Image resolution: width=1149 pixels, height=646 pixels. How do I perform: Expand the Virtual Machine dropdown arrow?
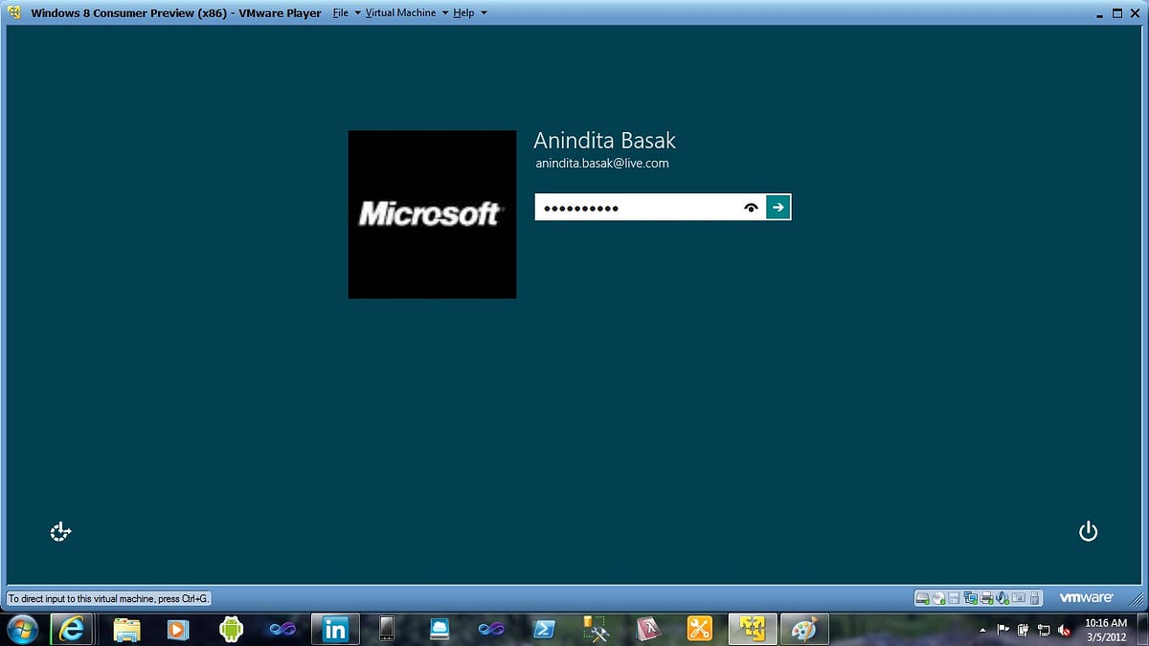(x=445, y=13)
